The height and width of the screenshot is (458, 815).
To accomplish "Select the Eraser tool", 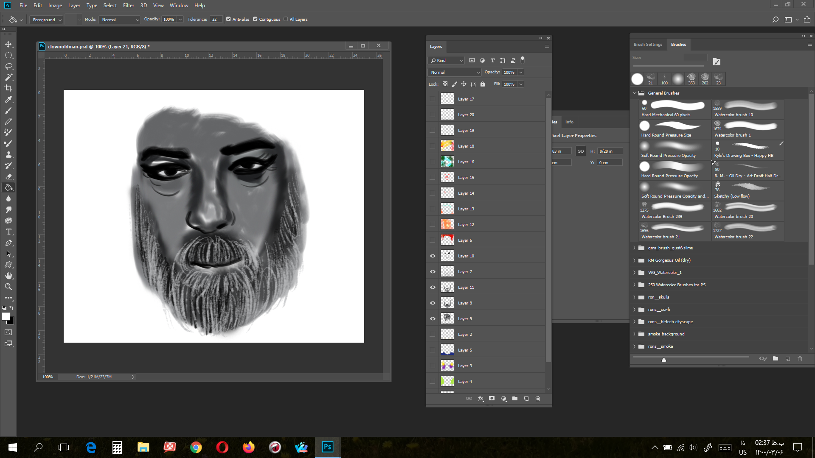I will (x=8, y=176).
